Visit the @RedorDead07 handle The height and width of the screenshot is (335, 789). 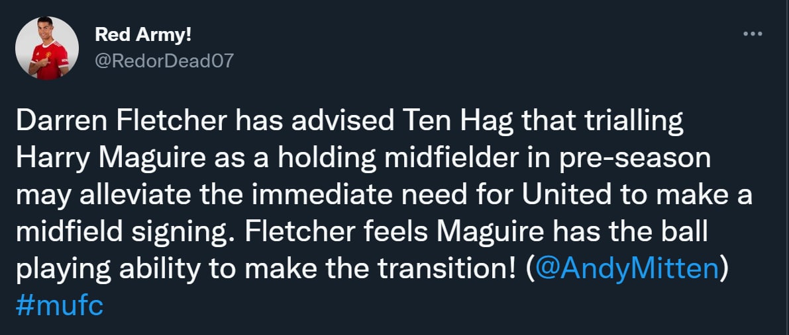coord(164,61)
